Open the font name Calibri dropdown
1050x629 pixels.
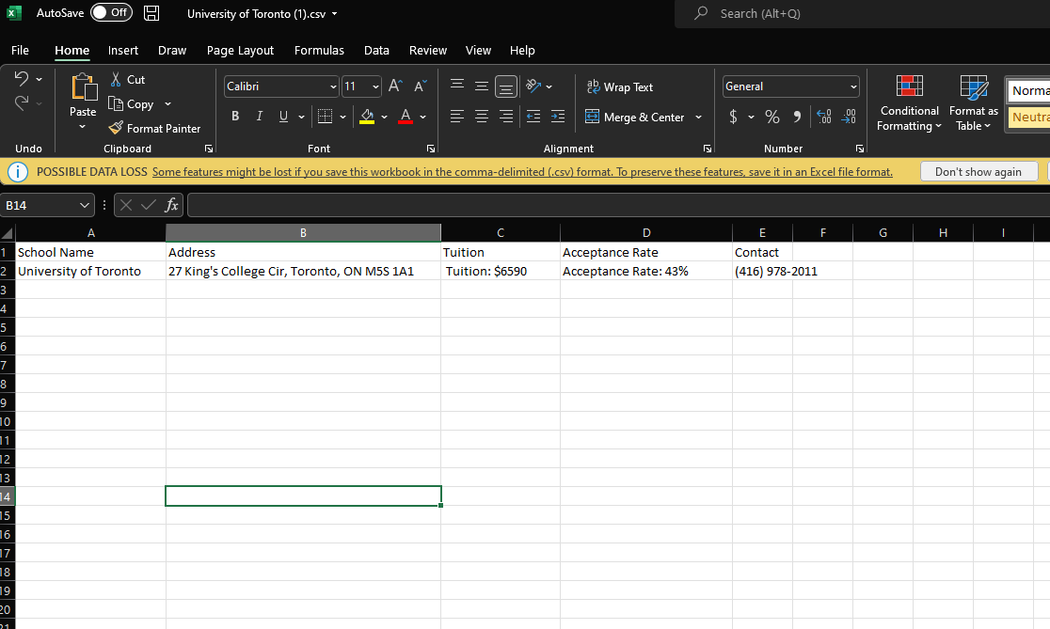click(x=333, y=86)
